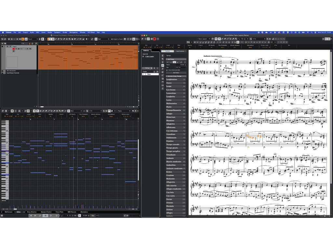Choose the Andante tempo marking from the list
Screen dimensions: 333x249
176,158
